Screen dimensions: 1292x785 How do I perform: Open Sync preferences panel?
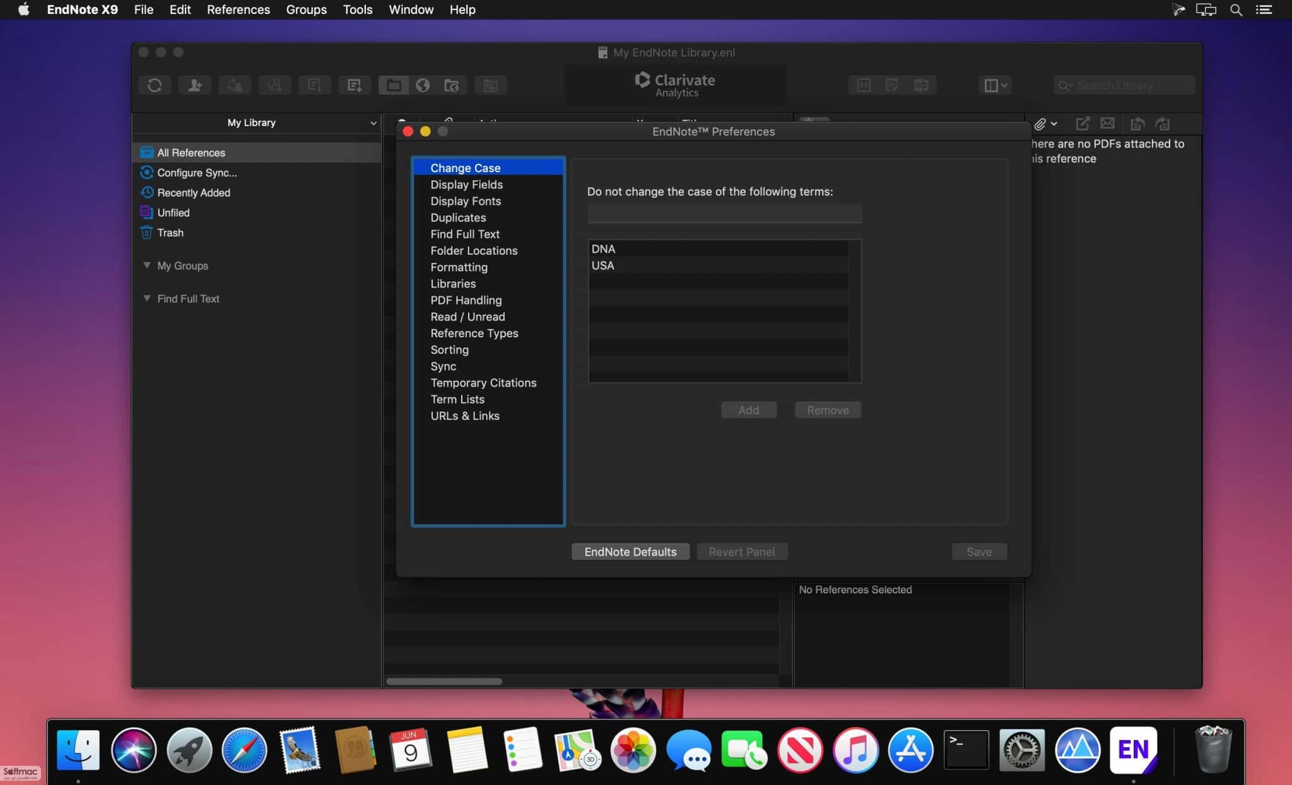click(x=488, y=366)
